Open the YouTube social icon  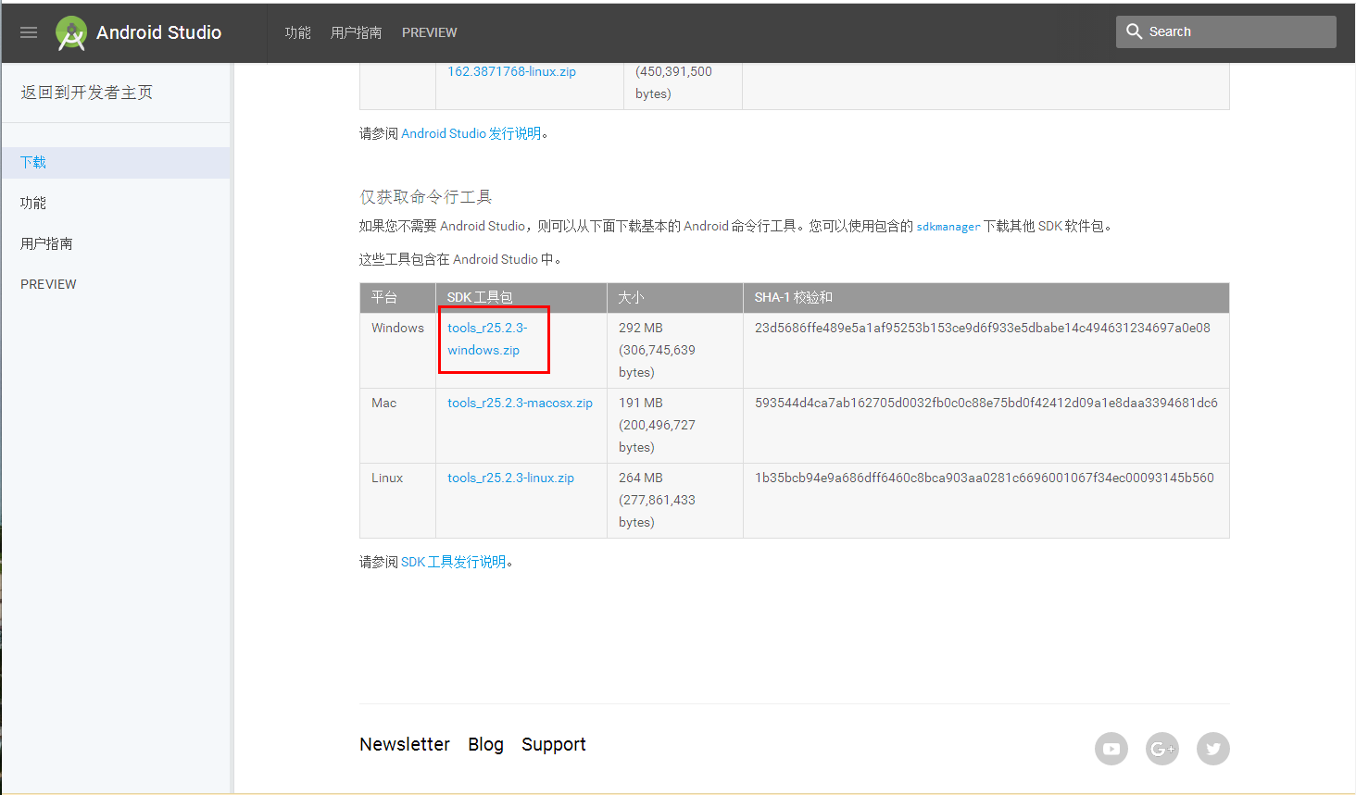click(1111, 749)
